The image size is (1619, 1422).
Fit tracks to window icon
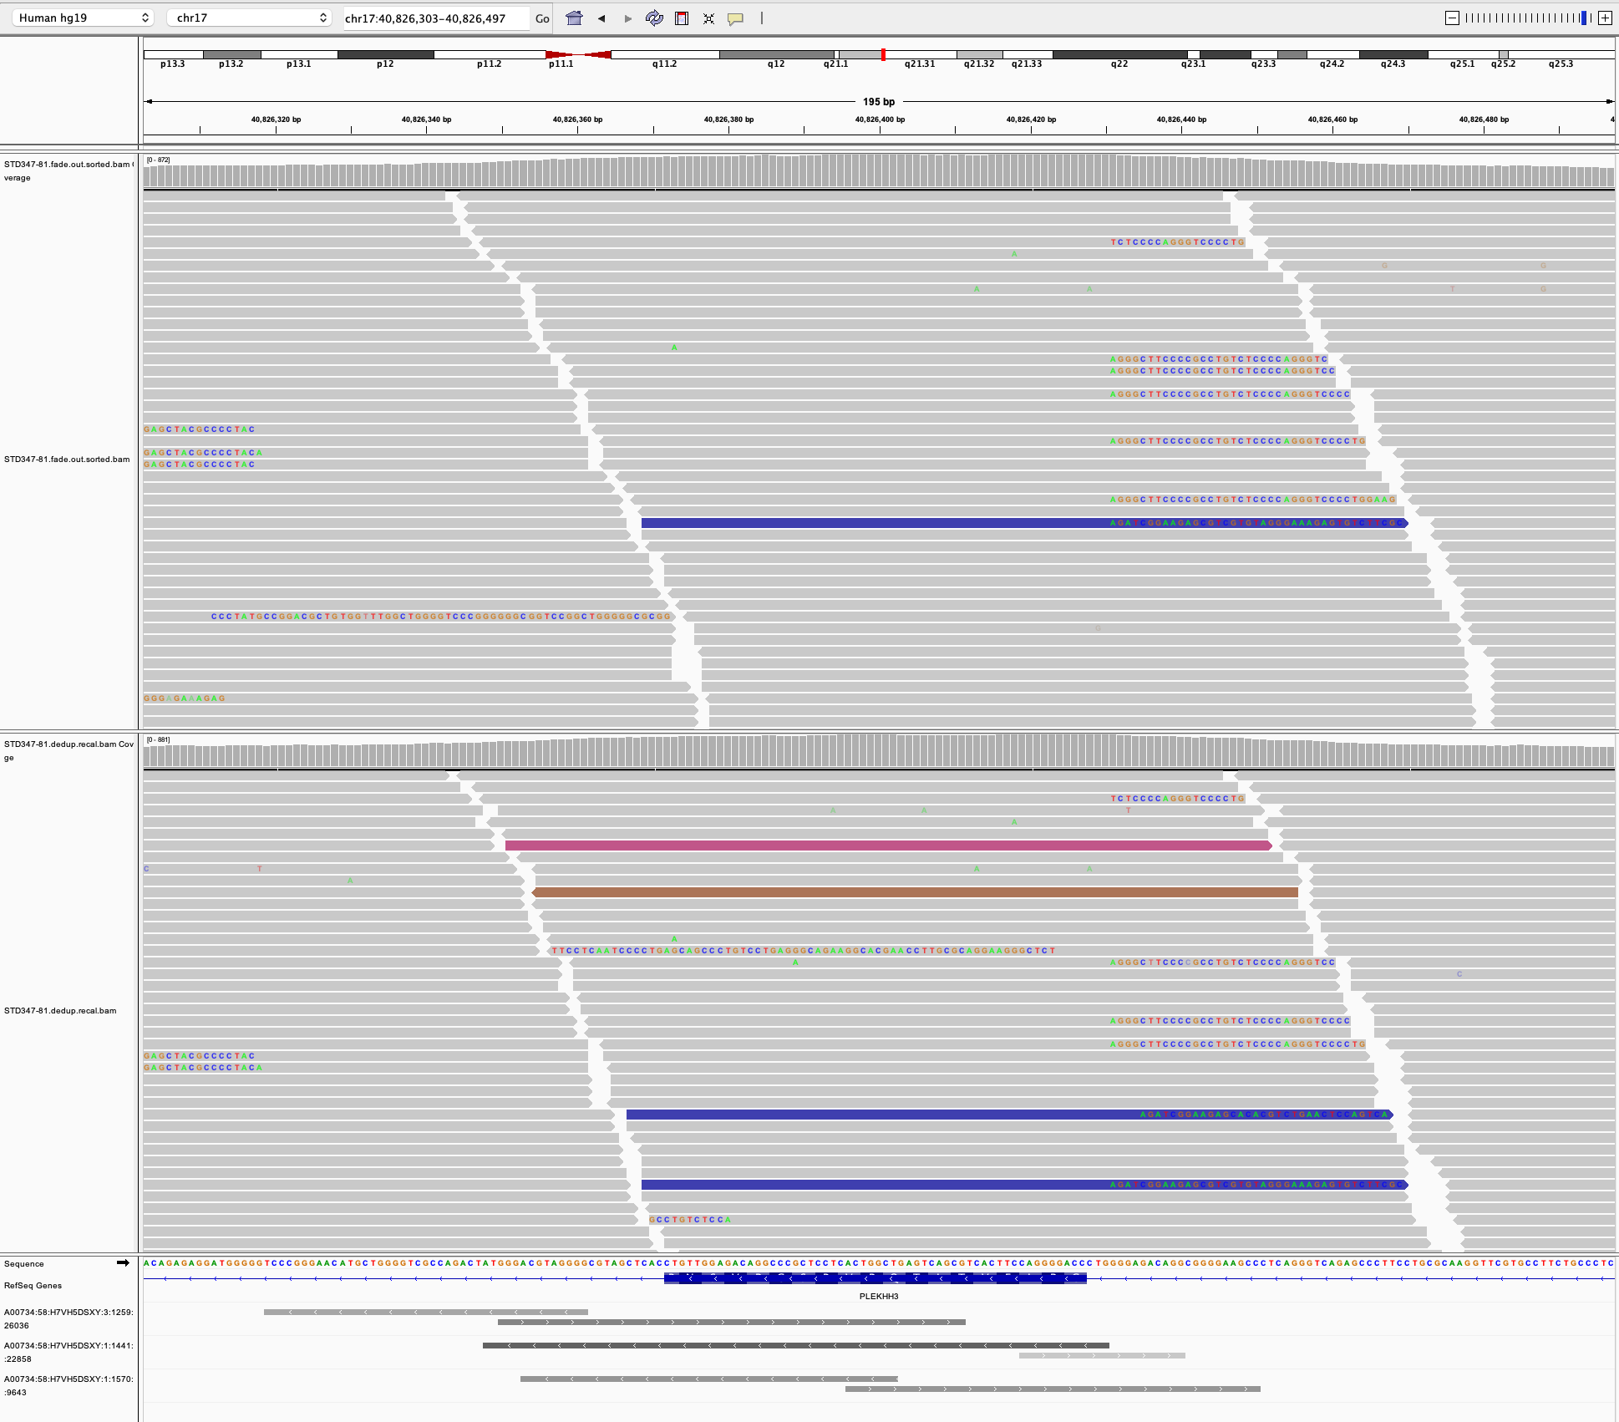[708, 18]
